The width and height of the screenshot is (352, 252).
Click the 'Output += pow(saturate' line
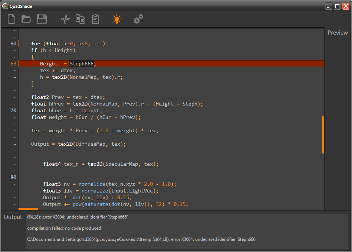coord(116,204)
